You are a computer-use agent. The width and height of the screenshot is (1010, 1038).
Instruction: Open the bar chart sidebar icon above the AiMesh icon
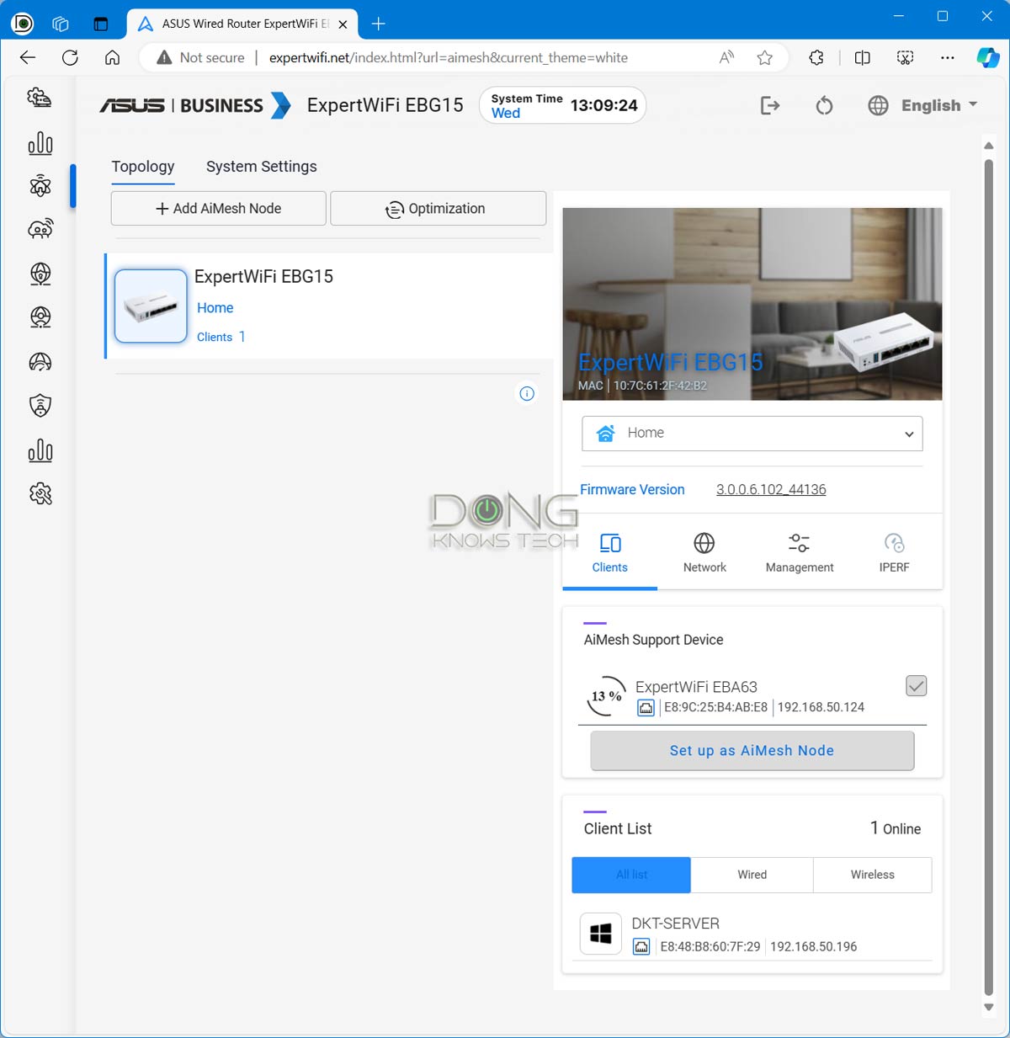[x=40, y=143]
